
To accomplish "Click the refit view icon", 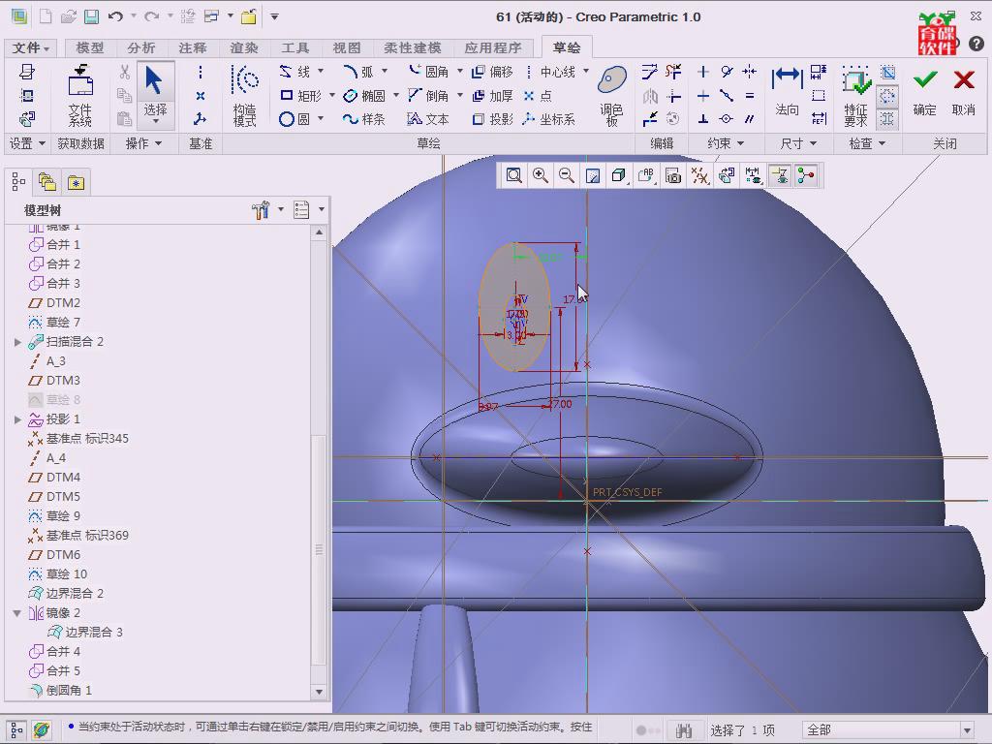I will [513, 175].
